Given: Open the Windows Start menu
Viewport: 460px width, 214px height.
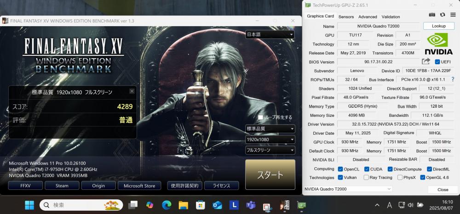Looking at the screenshot, I should tap(29, 205).
